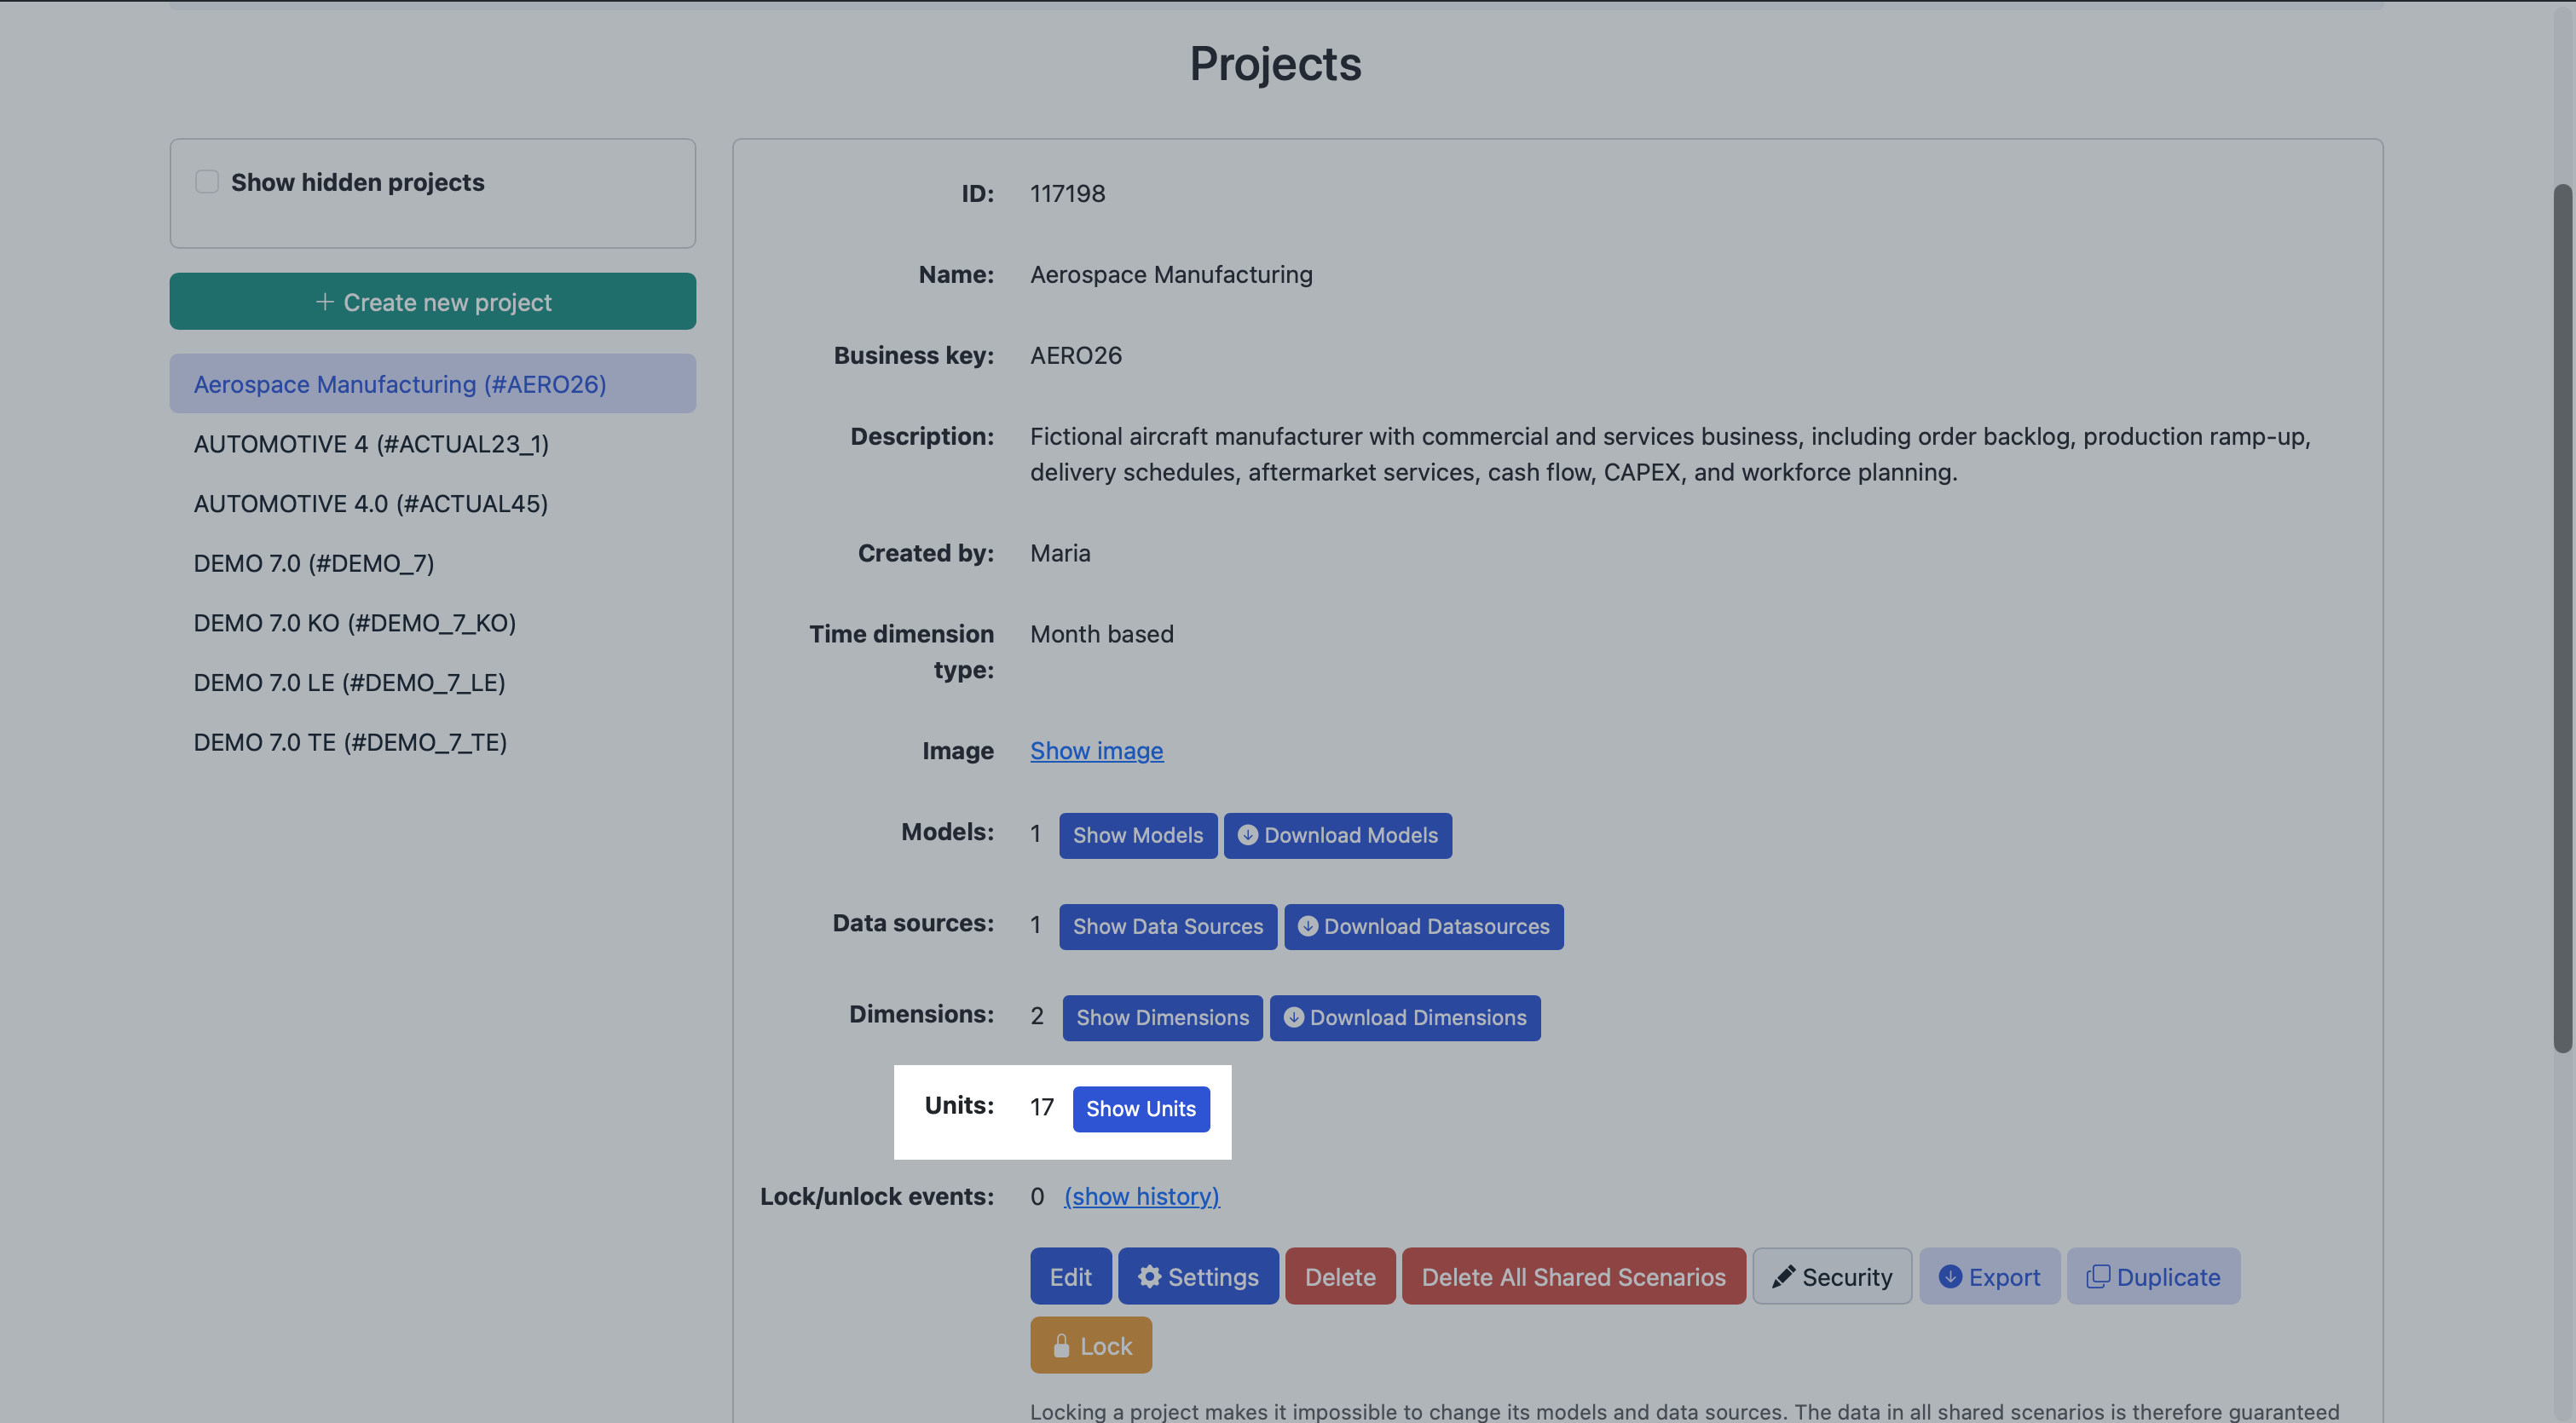Open Show Data Sources
Viewport: 2576px width, 1423px height.
(x=1167, y=926)
